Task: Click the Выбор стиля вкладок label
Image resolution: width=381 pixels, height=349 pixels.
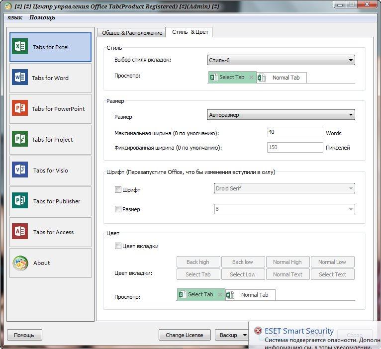Action: [143, 60]
